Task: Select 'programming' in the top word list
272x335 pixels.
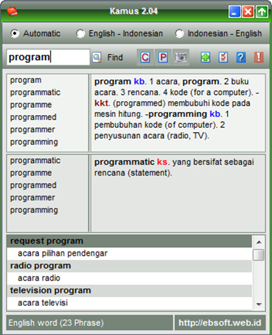Action: tap(34, 142)
